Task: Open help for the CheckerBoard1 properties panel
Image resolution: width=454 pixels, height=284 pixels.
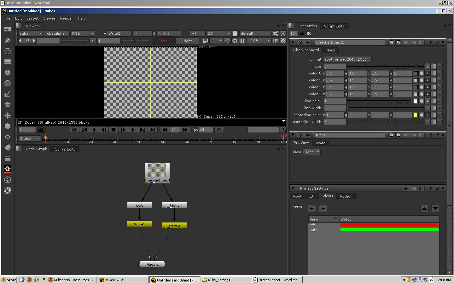Action: (430, 42)
